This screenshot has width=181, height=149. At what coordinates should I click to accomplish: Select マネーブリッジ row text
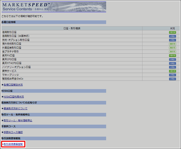11,75
